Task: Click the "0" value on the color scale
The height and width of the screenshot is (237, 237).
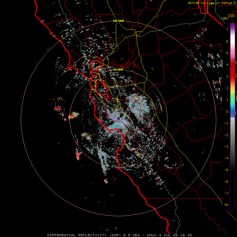Action: pos(227,112)
